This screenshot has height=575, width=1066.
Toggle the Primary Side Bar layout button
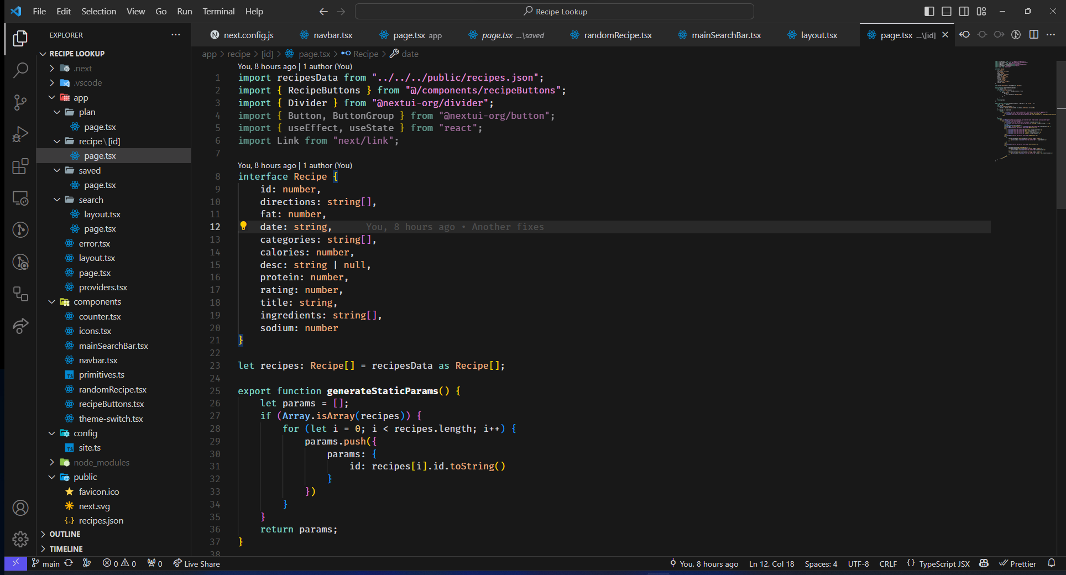[x=929, y=12]
